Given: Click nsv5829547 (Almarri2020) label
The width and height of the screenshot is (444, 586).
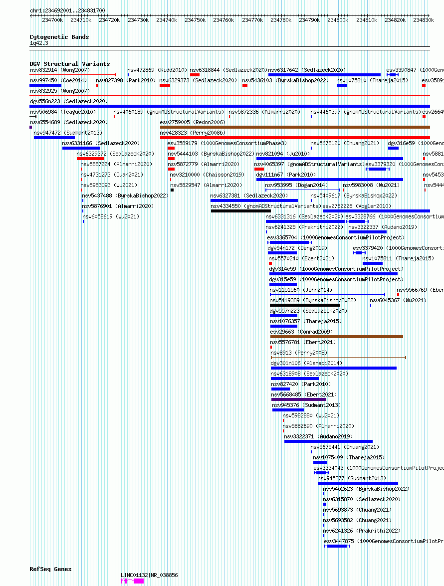Looking at the screenshot, I should point(206,185).
